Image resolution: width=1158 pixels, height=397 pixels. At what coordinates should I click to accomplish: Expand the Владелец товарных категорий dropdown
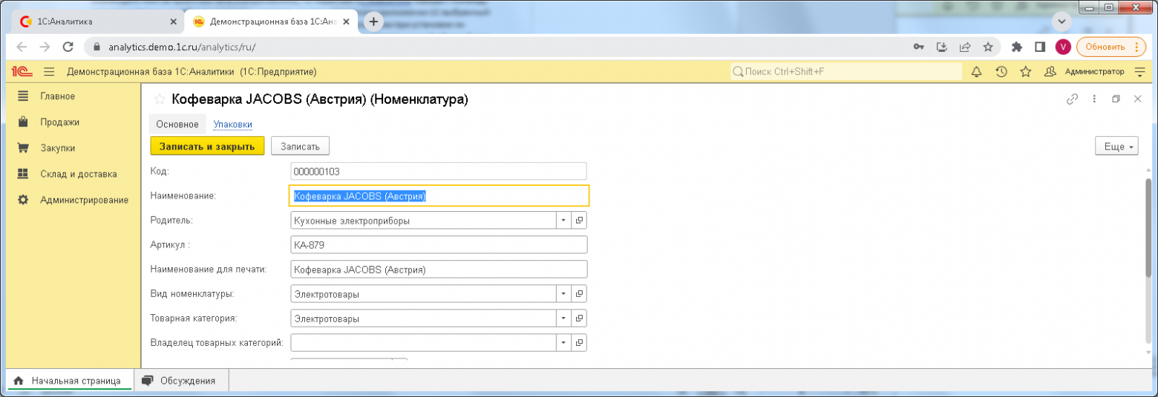click(563, 343)
